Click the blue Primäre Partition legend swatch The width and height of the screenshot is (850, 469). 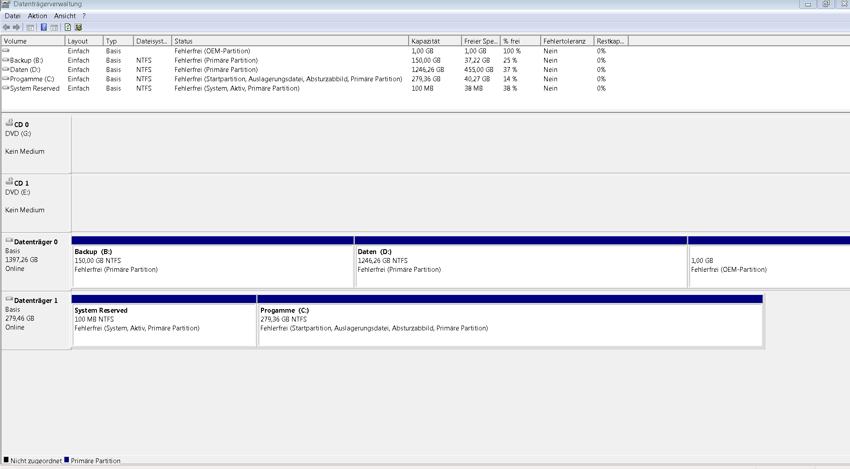pyautogui.click(x=67, y=460)
